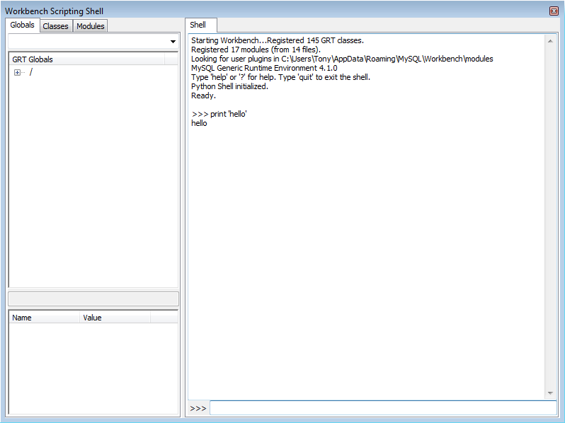Expand the root '/' tree node

17,72
